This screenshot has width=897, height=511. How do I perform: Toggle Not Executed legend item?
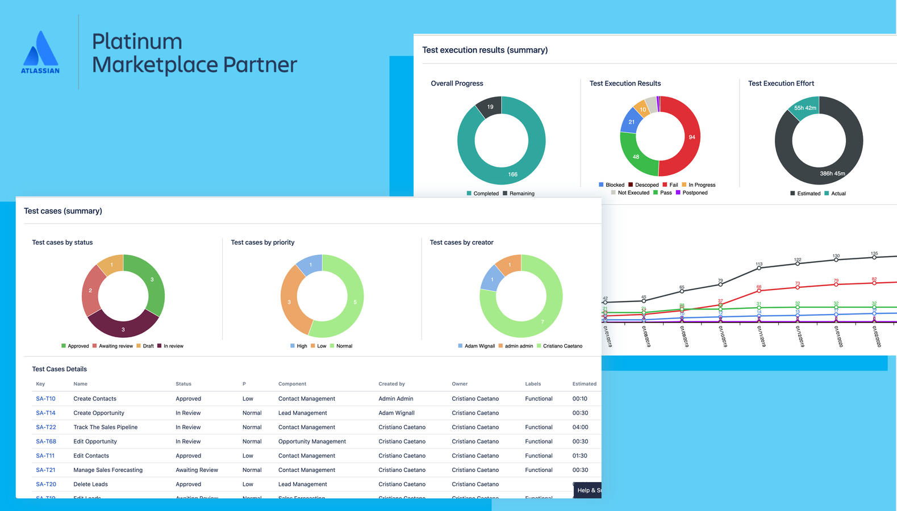click(630, 192)
